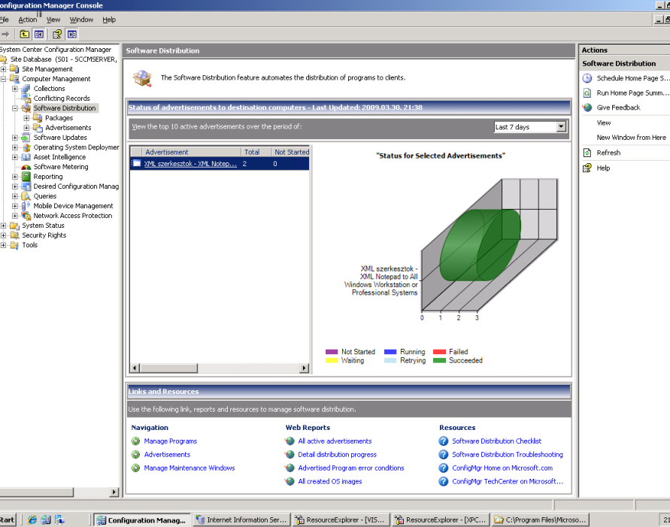Open the Help menu in menu bar
Viewport: 670px width, 527px height.
tap(109, 20)
